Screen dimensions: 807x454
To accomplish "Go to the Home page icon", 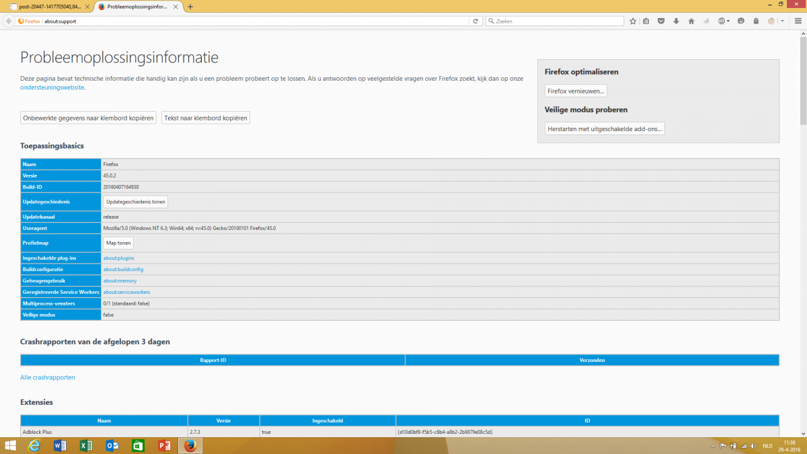I will [x=691, y=21].
